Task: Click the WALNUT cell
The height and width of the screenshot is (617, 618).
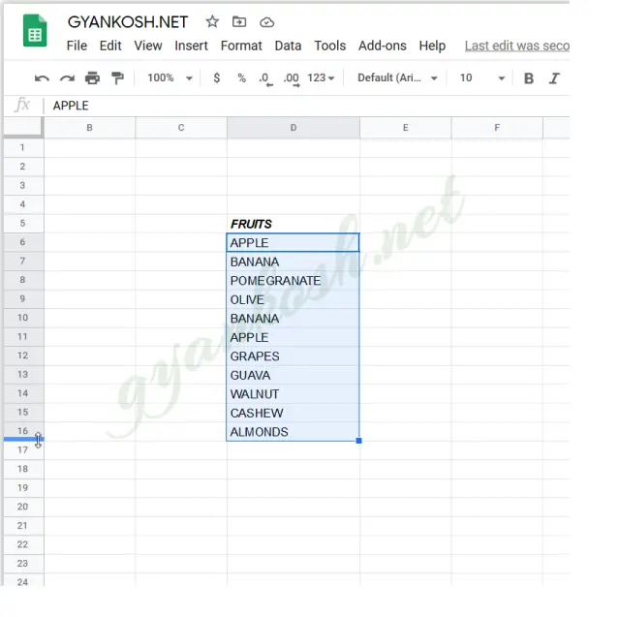Action: click(294, 394)
